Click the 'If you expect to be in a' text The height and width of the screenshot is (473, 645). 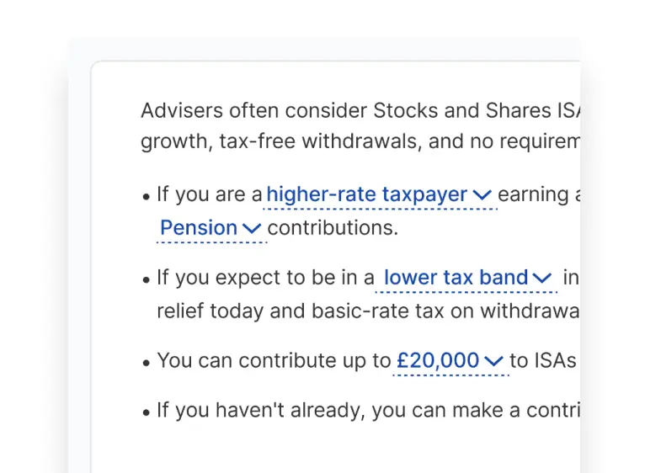point(266,278)
